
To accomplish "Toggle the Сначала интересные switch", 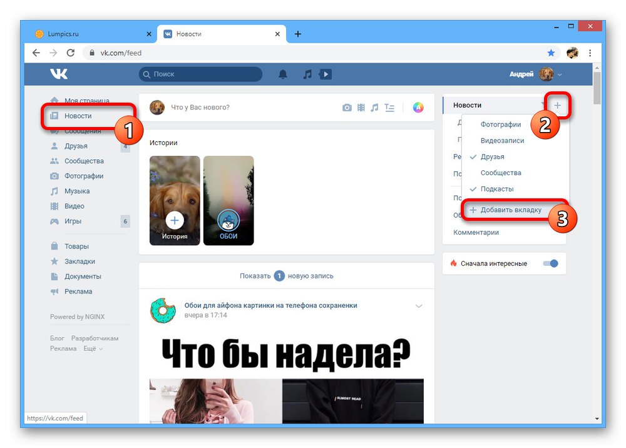I will 550,263.
